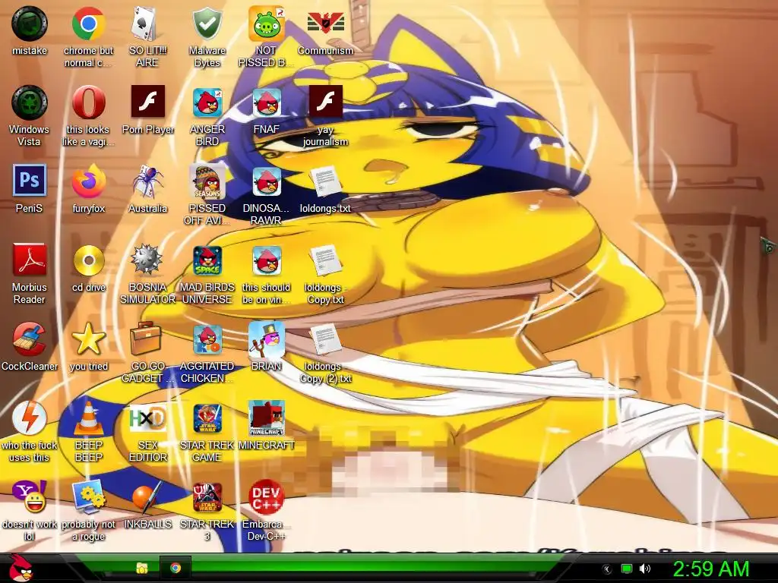This screenshot has width=778, height=583.
Task: Select the green pig game icon
Action: click(x=267, y=24)
